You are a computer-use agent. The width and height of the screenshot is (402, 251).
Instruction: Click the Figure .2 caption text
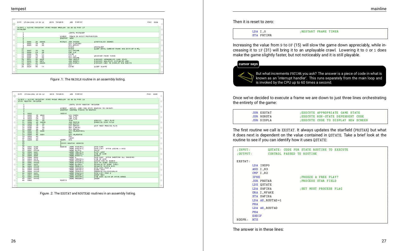point(88,193)
